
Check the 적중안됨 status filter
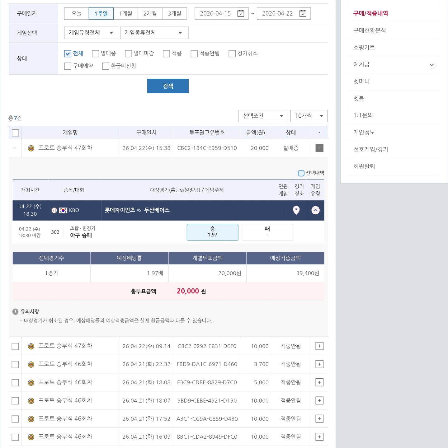pyautogui.click(x=194, y=54)
